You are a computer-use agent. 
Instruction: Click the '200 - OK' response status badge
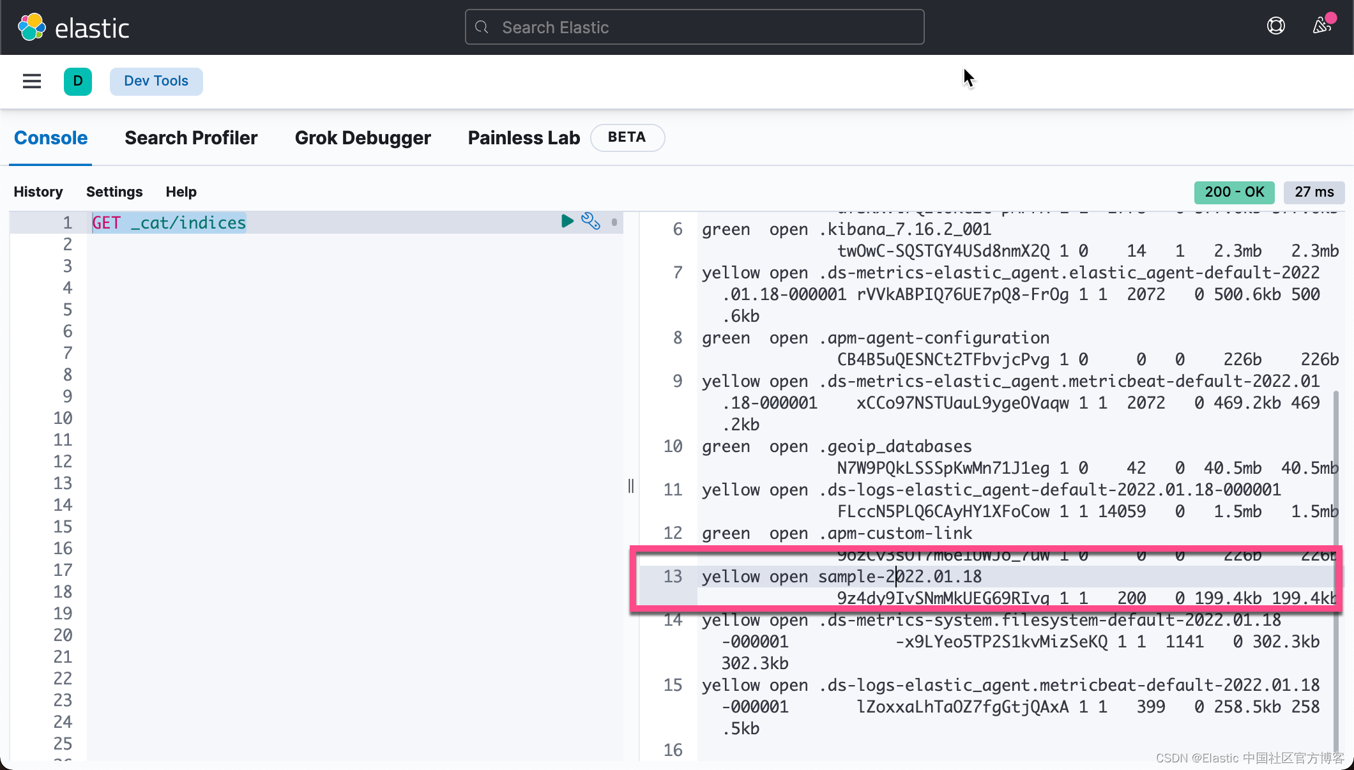click(1233, 192)
